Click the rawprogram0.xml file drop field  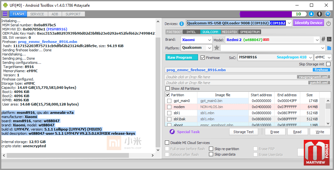click(248, 77)
